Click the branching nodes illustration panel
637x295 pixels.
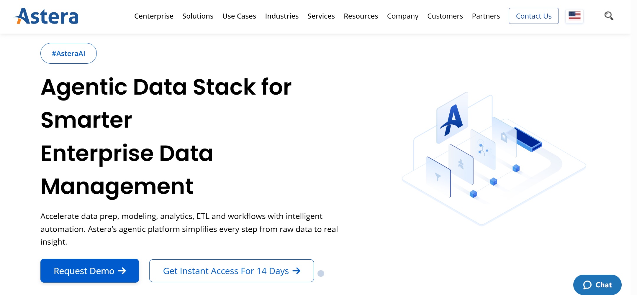(x=483, y=149)
